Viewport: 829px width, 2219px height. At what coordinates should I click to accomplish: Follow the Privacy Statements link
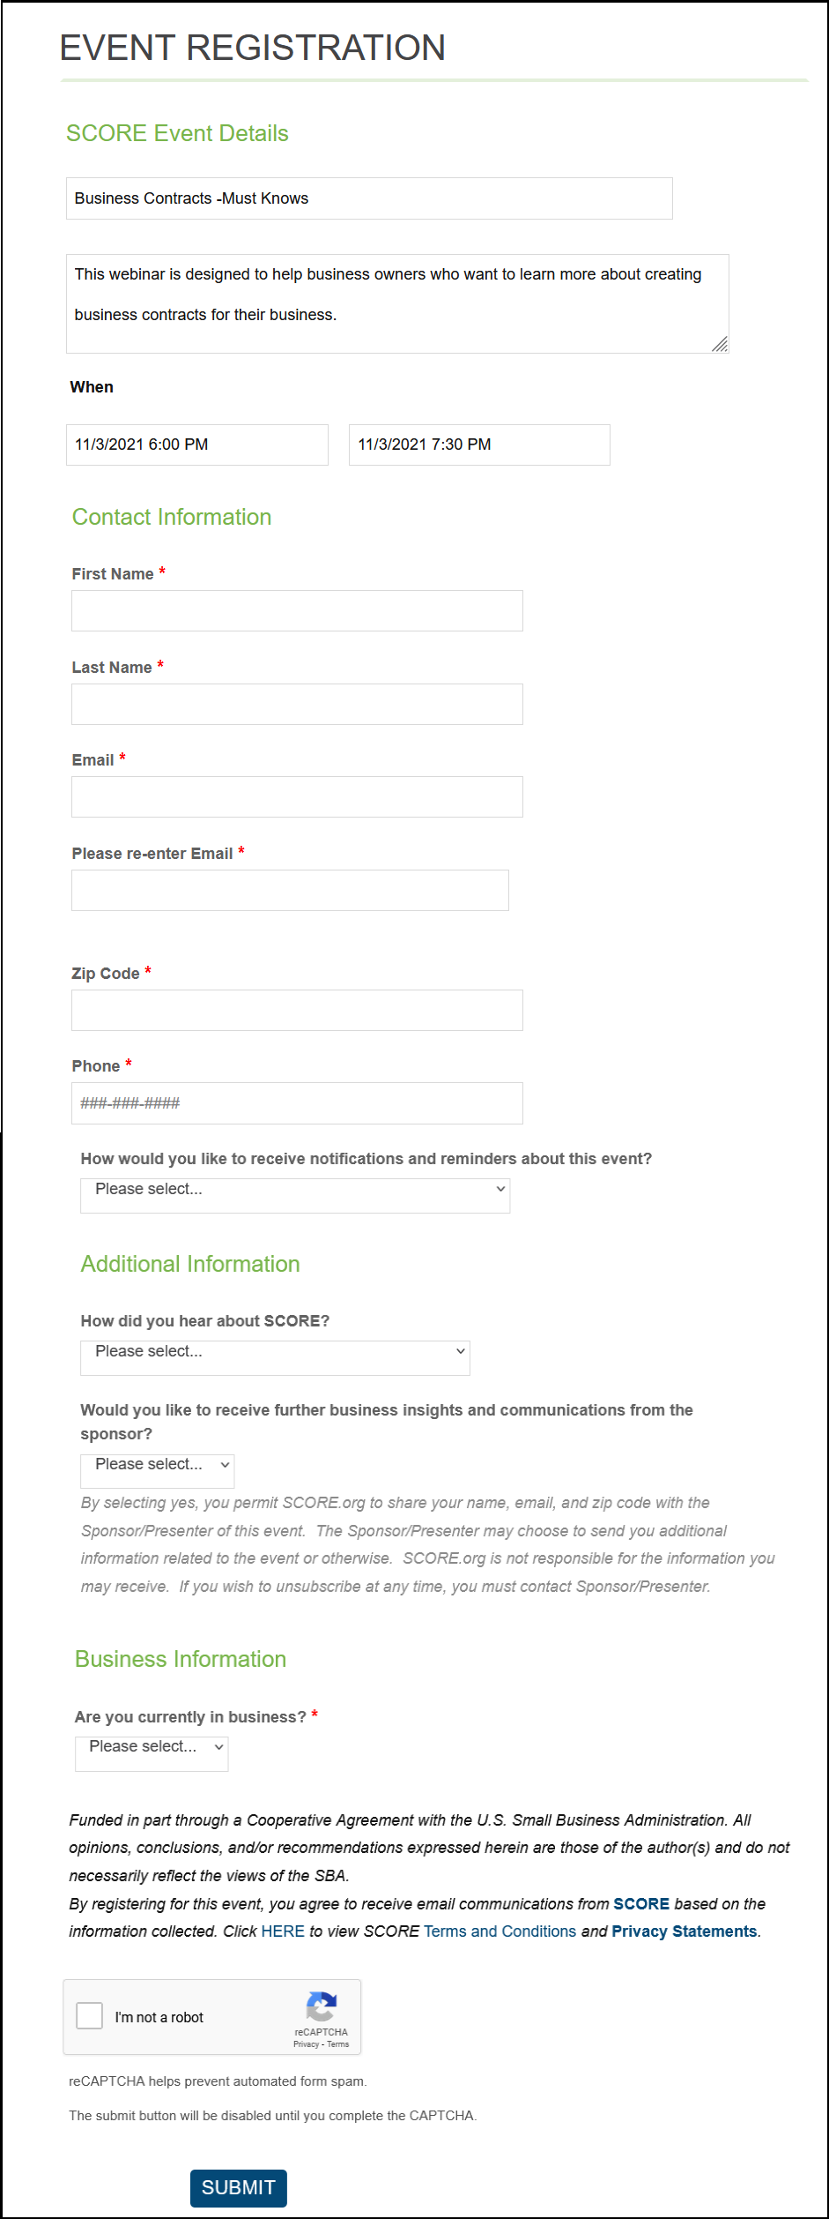(684, 1931)
